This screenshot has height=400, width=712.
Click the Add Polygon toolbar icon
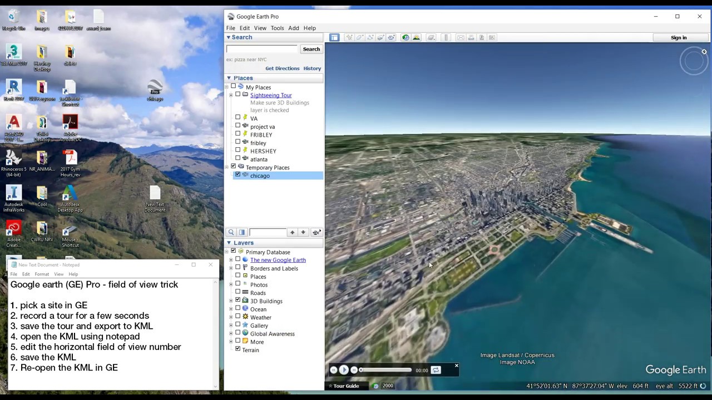click(x=360, y=38)
